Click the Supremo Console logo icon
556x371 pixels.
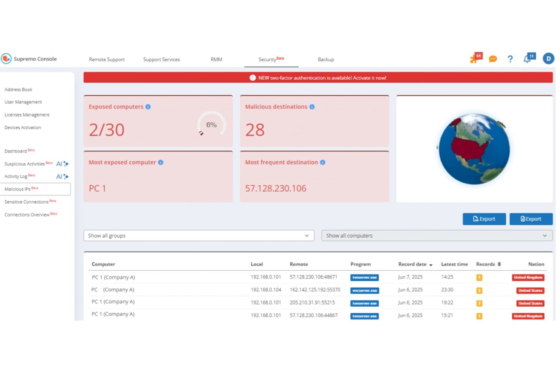(6, 59)
